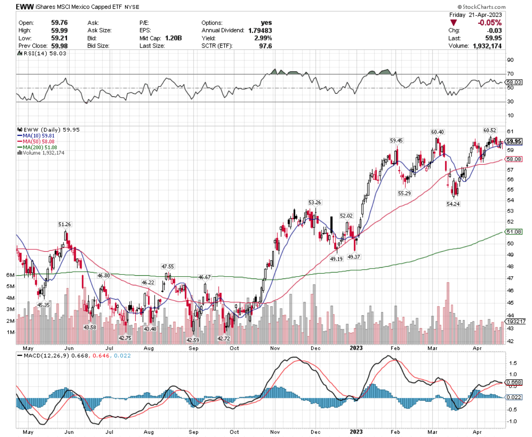The image size is (532, 437).
Task: Click the 53.26 price annotation
Action: coord(315,202)
